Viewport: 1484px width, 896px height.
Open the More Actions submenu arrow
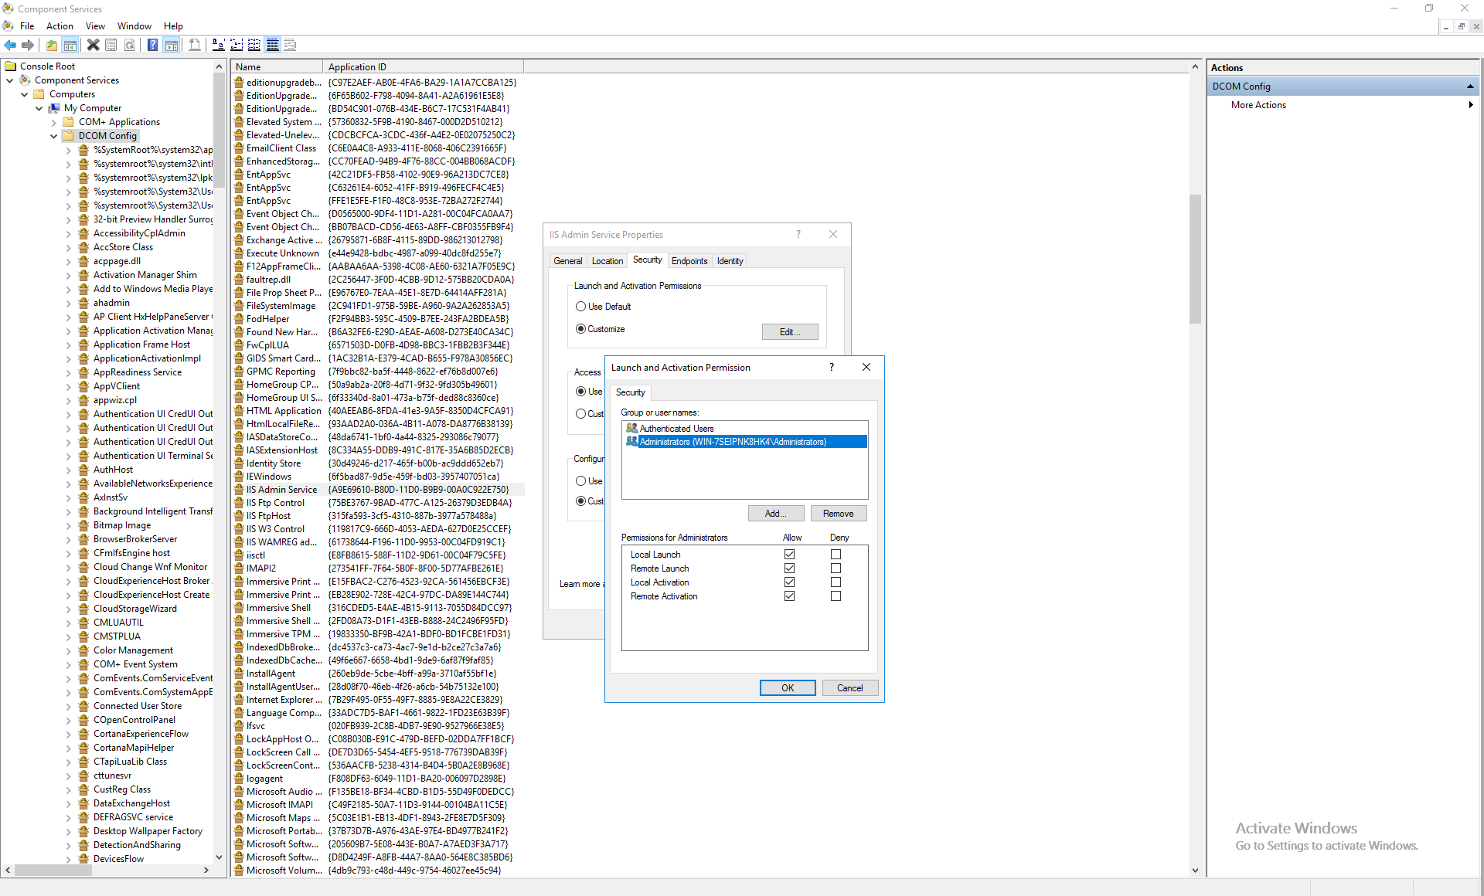(1469, 105)
